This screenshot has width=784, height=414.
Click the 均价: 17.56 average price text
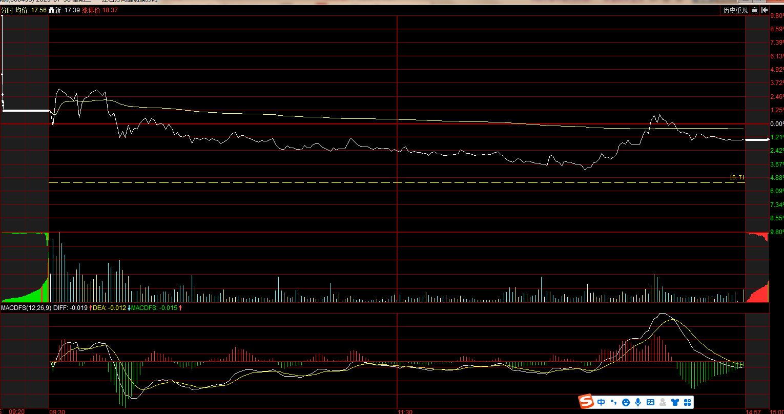(x=31, y=10)
